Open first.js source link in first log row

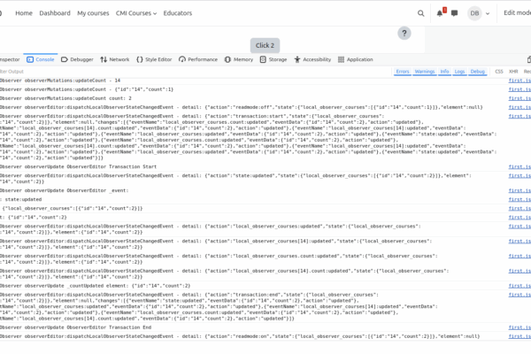(519, 81)
